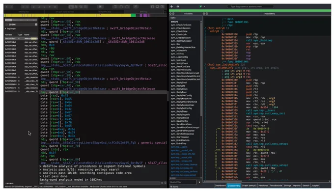
Task: Jump to green segment in Hopper navigation bar
Action: [x=133, y=15]
